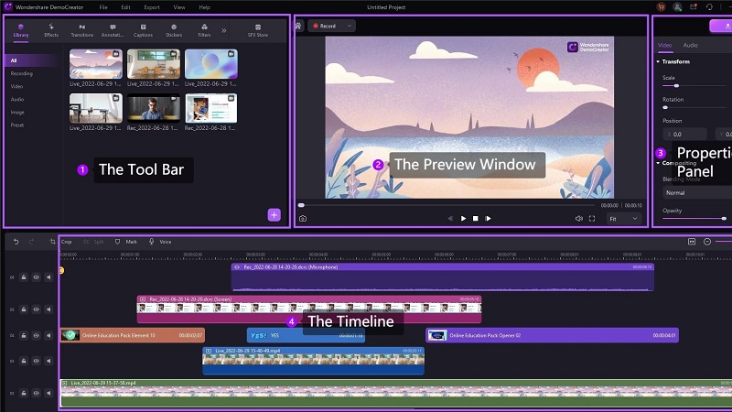Open the View menu
Screen dimensions: 732x412
coord(179,7)
